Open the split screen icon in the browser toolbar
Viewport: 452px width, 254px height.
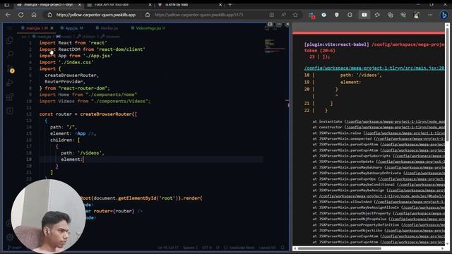[364, 15]
